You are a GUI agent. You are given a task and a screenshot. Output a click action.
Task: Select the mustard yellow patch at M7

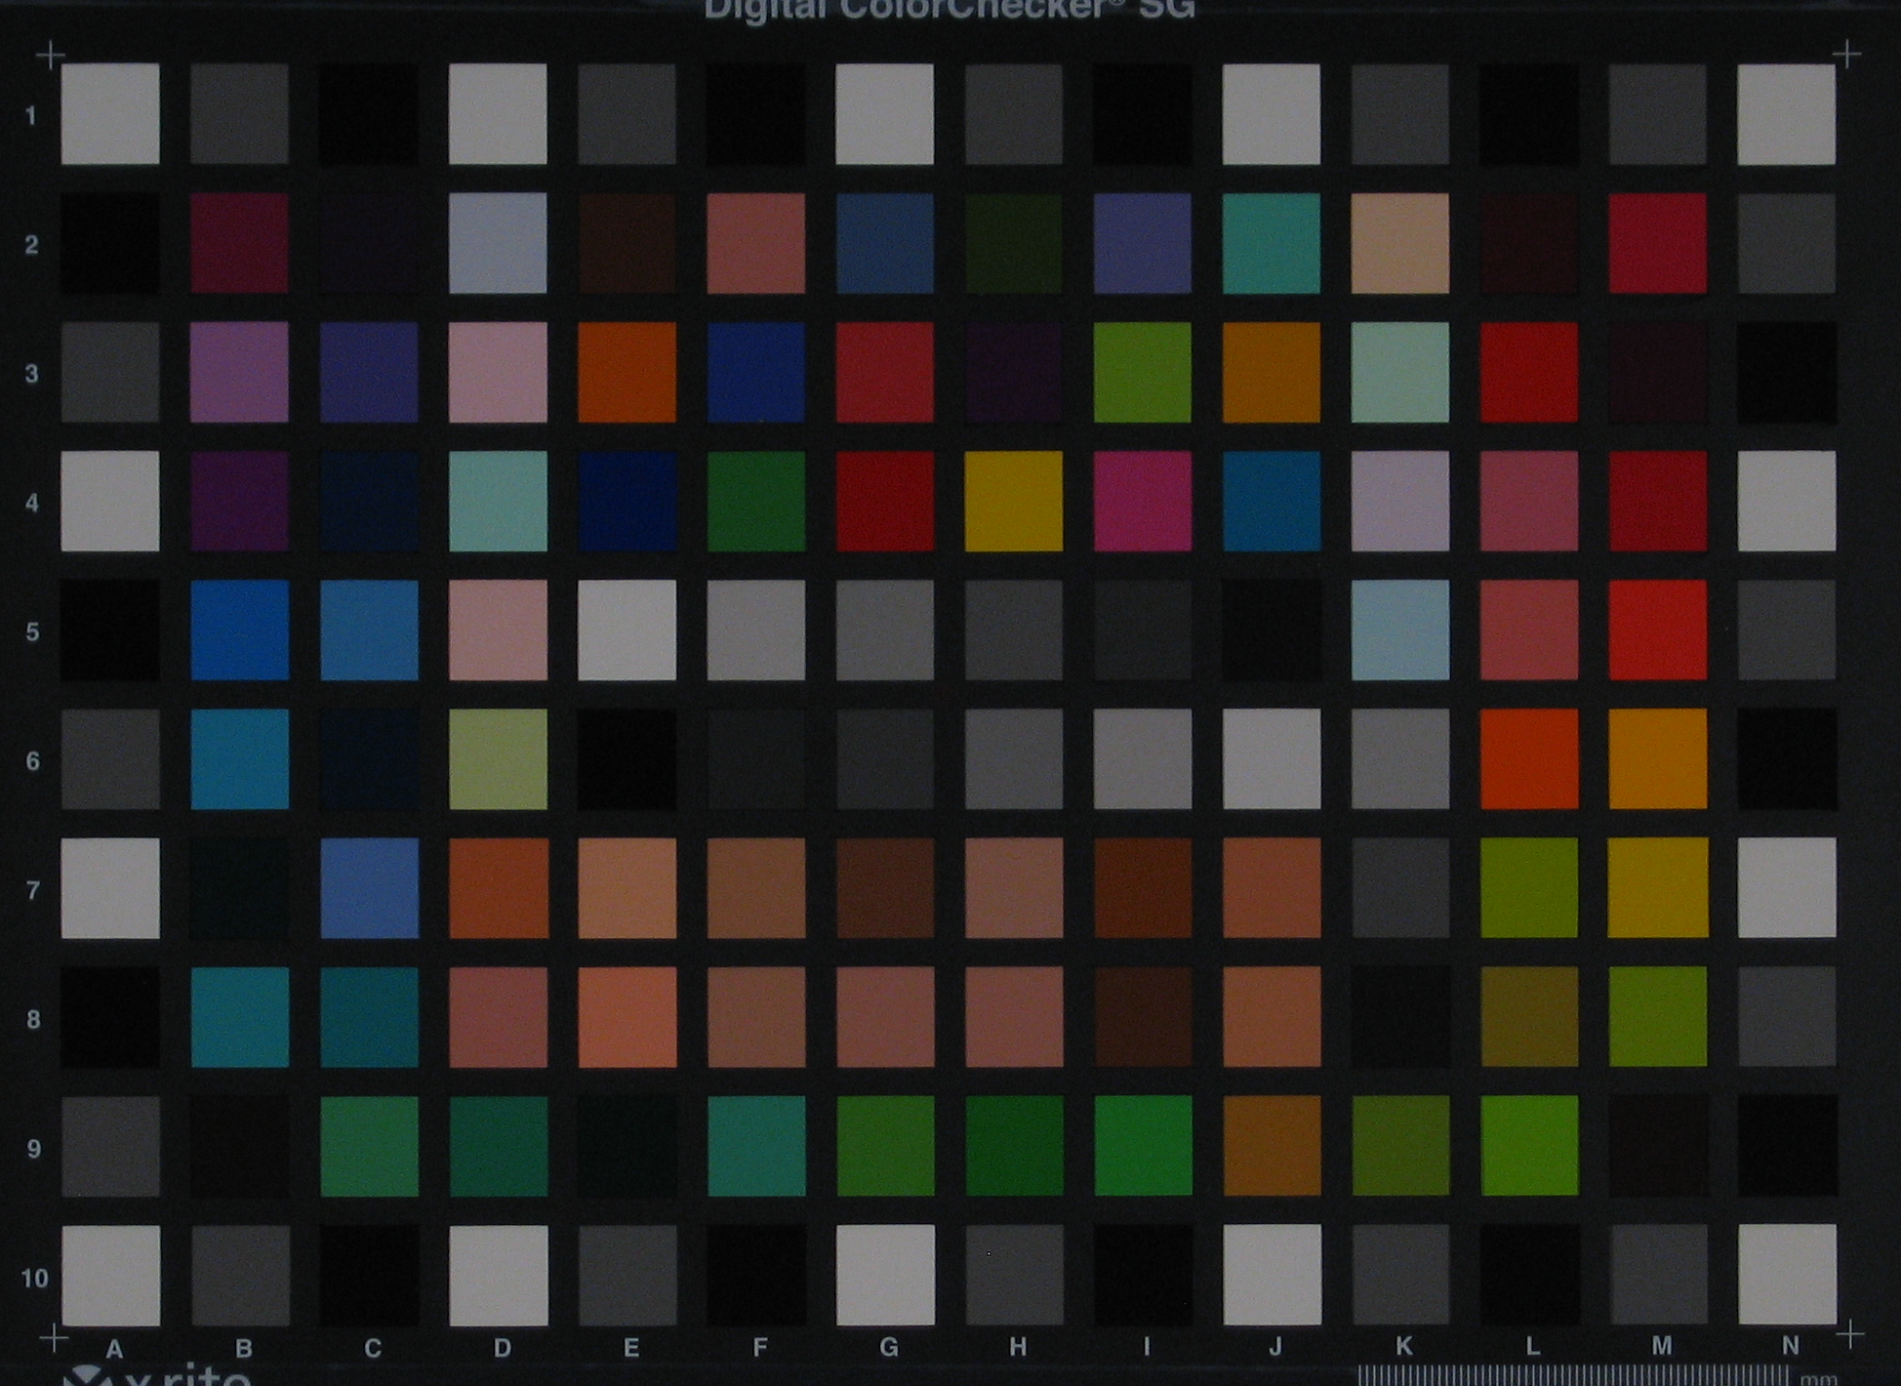tap(1657, 887)
